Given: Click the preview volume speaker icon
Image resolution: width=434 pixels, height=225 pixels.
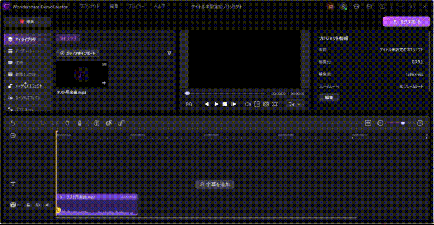Looking at the screenshot, I should pos(248,104).
